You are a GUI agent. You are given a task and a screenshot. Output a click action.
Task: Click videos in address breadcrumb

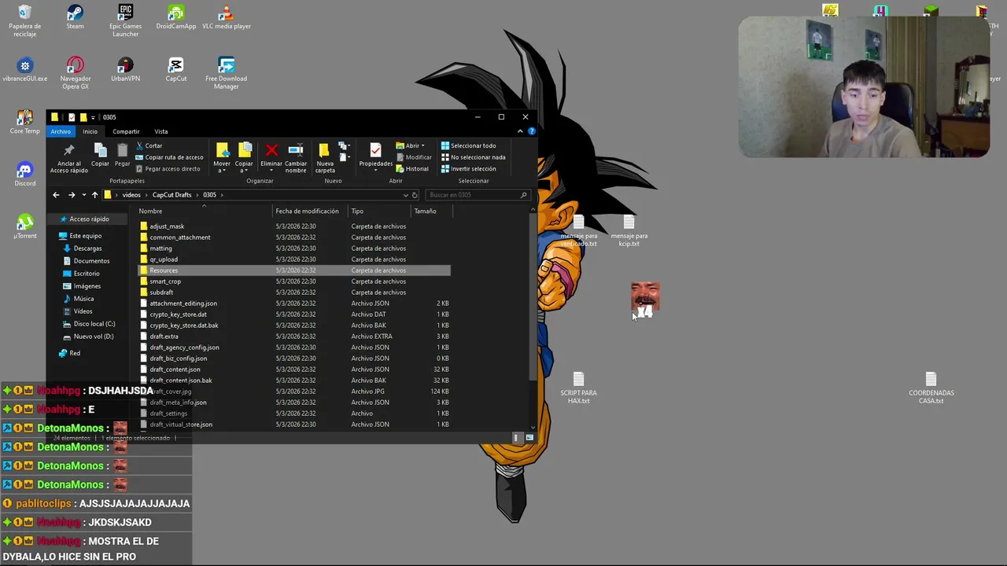tap(131, 195)
